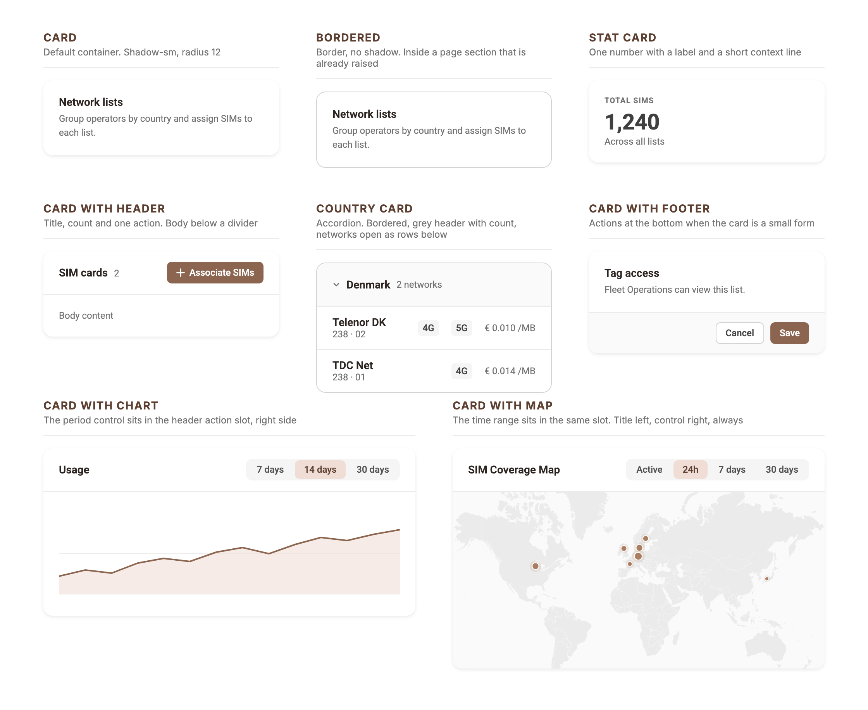Click 'Fleet Operations can view this list.'
The image size is (868, 710).
[674, 290]
